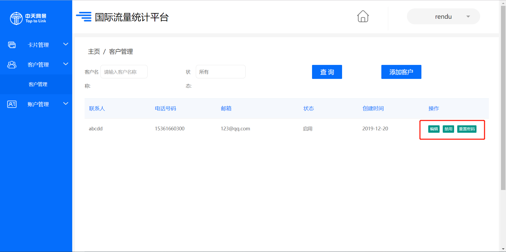This screenshot has width=506, height=252.
Task: Open the rendu user dropdown
Action: (x=443, y=16)
